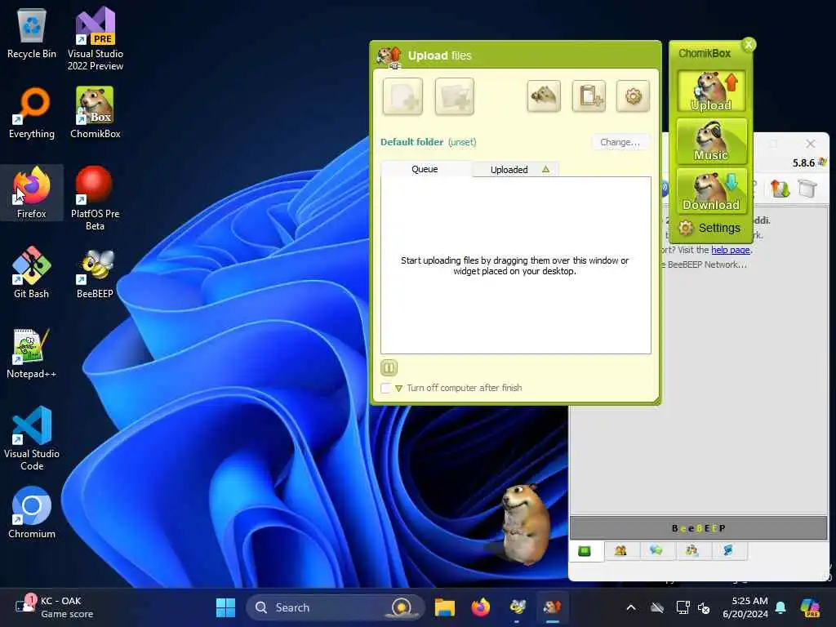Click the Copilot preview icon in taskbar

(811, 607)
